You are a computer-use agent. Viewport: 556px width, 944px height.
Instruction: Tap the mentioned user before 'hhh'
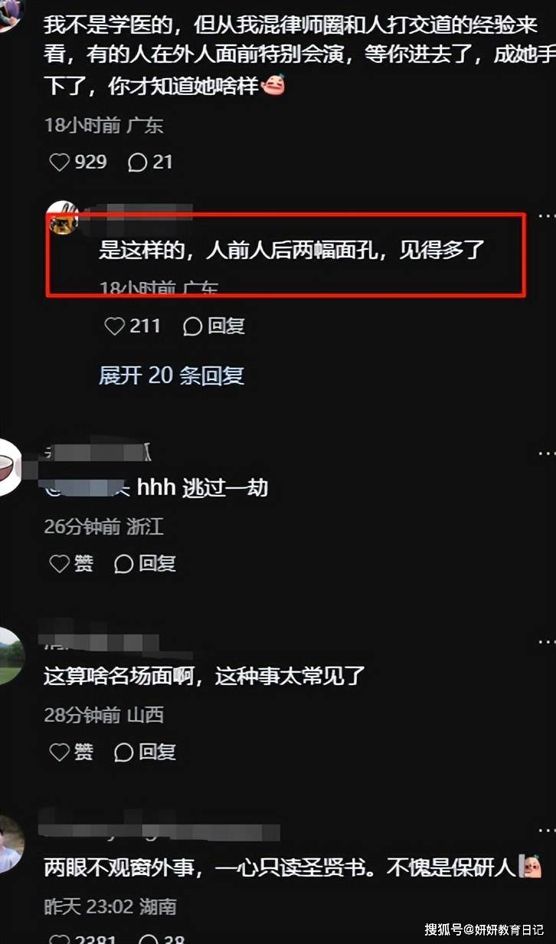pyautogui.click(x=87, y=487)
